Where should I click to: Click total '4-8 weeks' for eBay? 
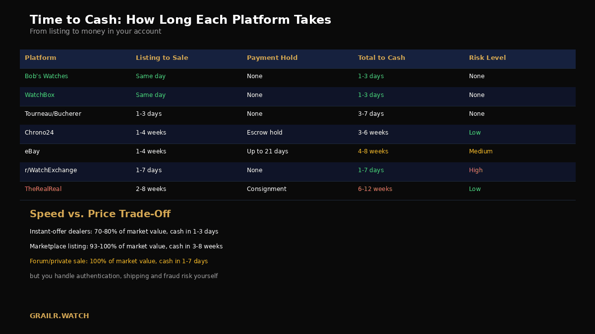coord(373,151)
